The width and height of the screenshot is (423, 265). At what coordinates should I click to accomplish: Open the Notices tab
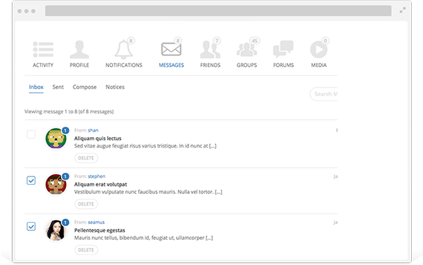(115, 87)
